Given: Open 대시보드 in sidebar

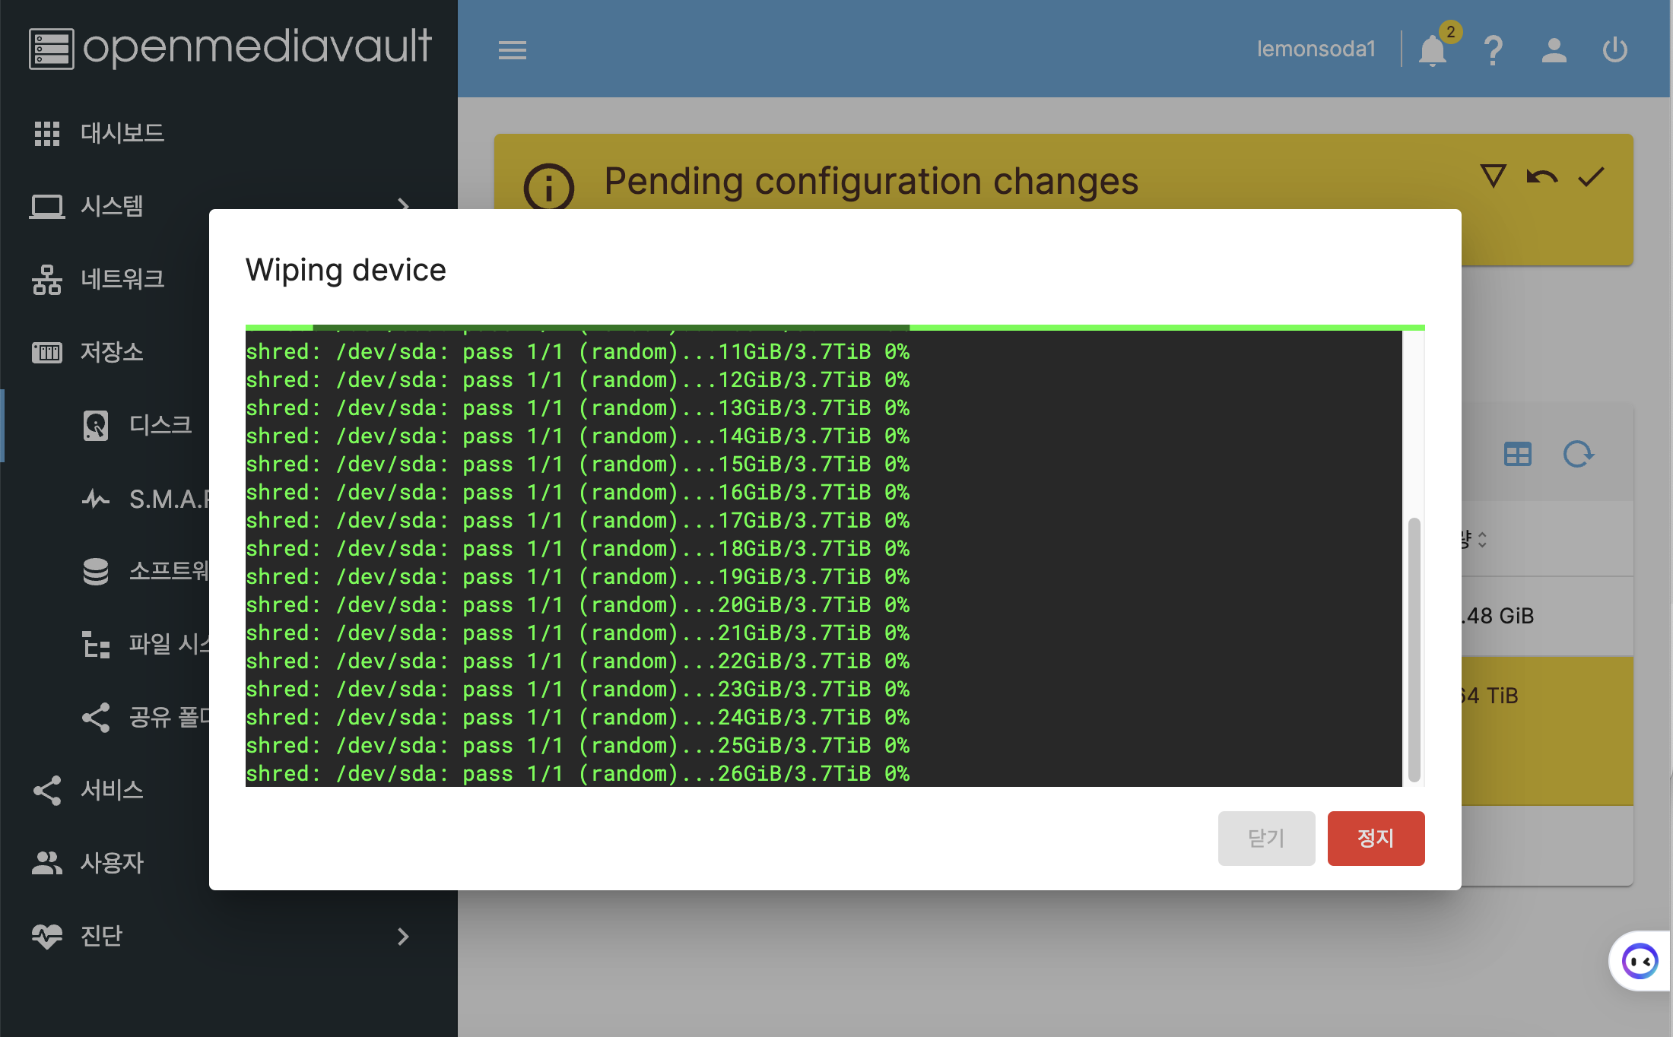Looking at the screenshot, I should click(122, 133).
